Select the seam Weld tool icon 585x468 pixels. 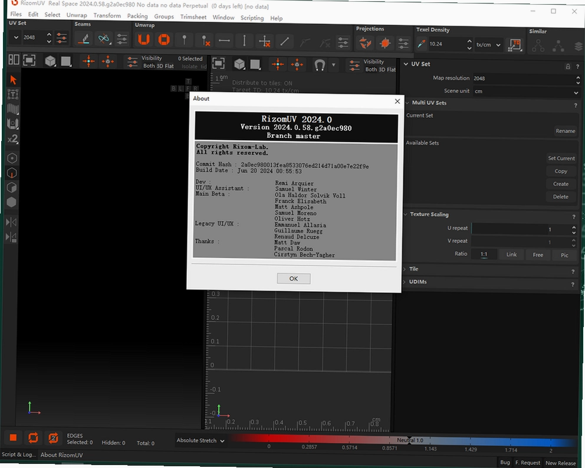(x=104, y=39)
